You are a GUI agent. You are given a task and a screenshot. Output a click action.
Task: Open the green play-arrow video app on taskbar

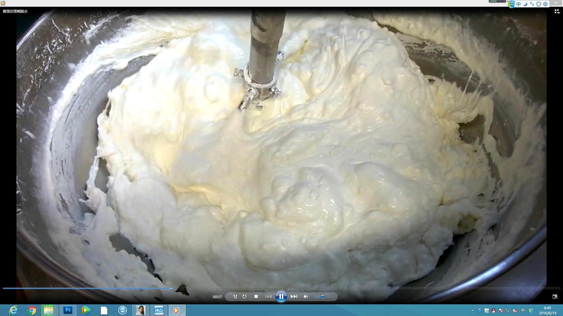[86, 310]
